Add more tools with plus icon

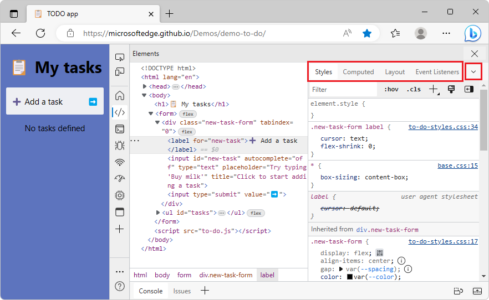click(120, 229)
